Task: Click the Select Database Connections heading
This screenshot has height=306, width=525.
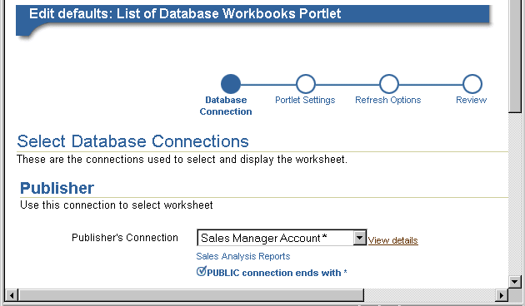Action: pyautogui.click(x=133, y=141)
